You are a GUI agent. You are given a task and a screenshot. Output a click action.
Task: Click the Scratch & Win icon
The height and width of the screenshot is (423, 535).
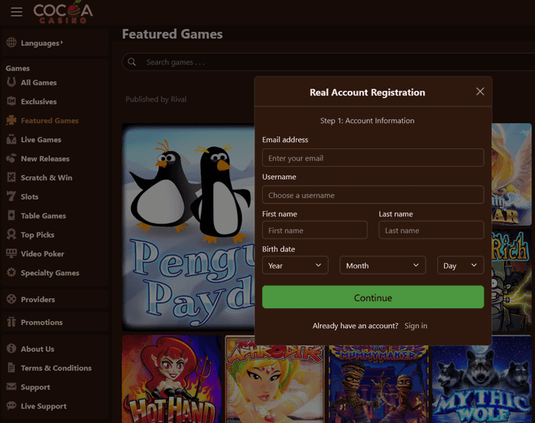click(11, 177)
